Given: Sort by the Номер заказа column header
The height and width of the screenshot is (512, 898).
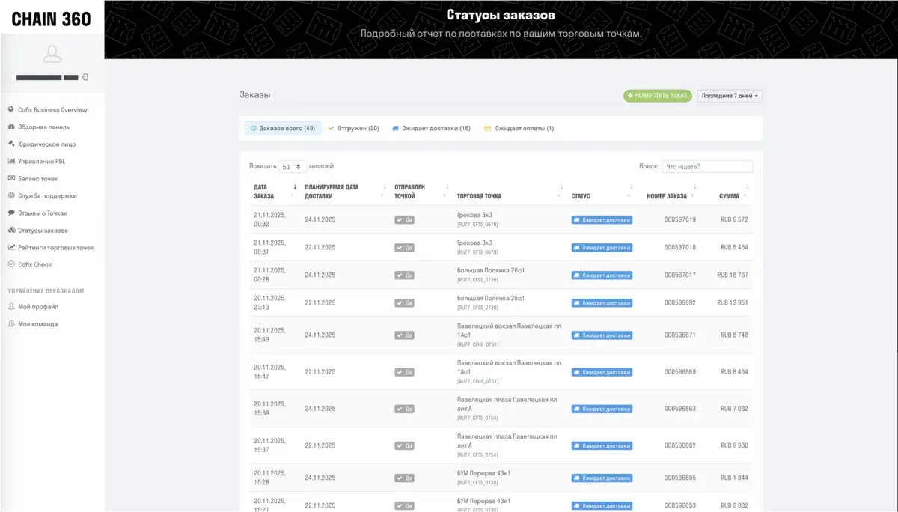Looking at the screenshot, I should (671, 192).
